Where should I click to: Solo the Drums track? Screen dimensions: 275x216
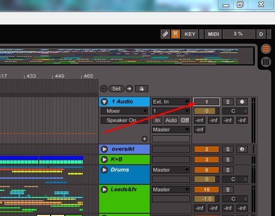(228, 170)
